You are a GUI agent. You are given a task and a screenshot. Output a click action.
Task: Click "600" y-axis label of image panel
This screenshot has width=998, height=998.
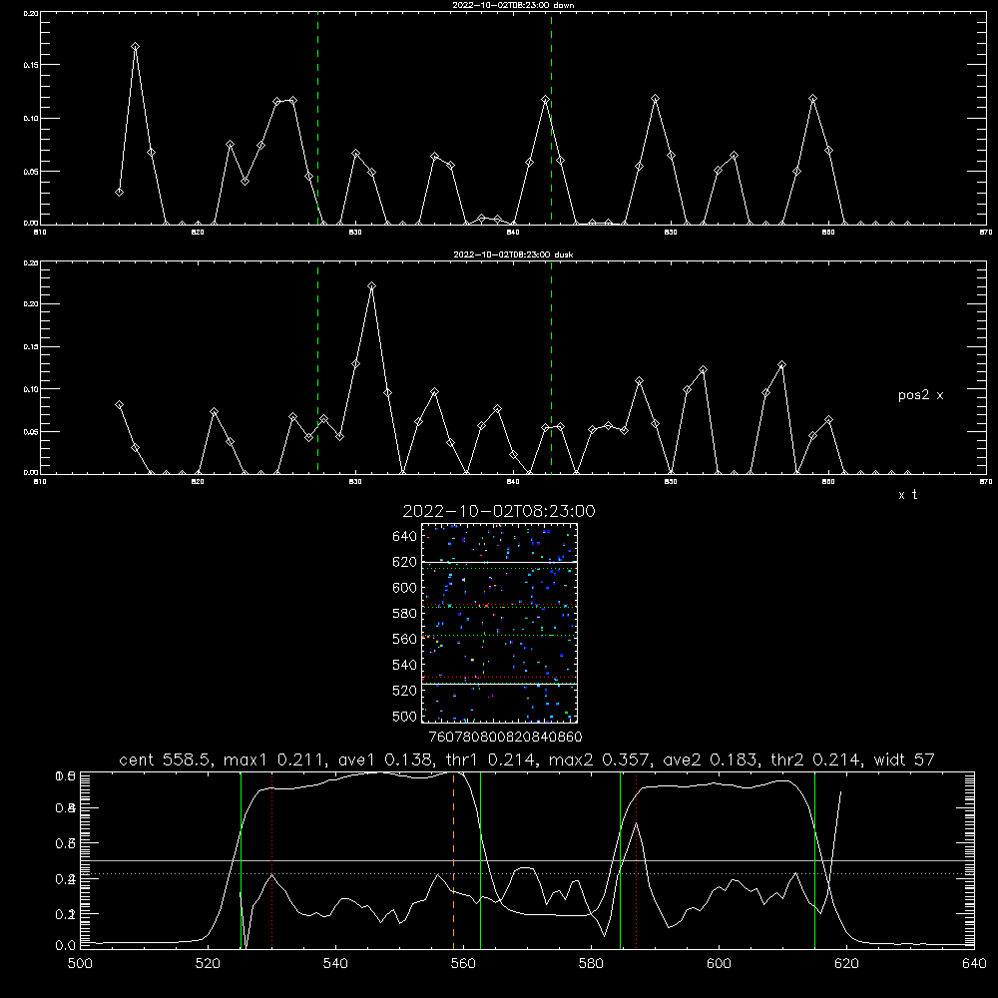point(405,588)
